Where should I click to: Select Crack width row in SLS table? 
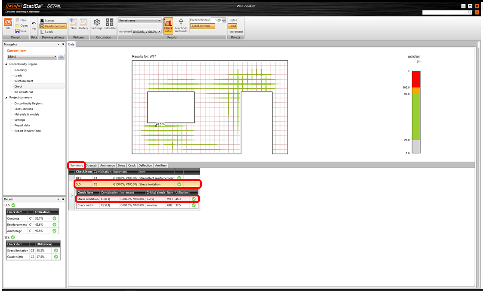click(x=137, y=205)
